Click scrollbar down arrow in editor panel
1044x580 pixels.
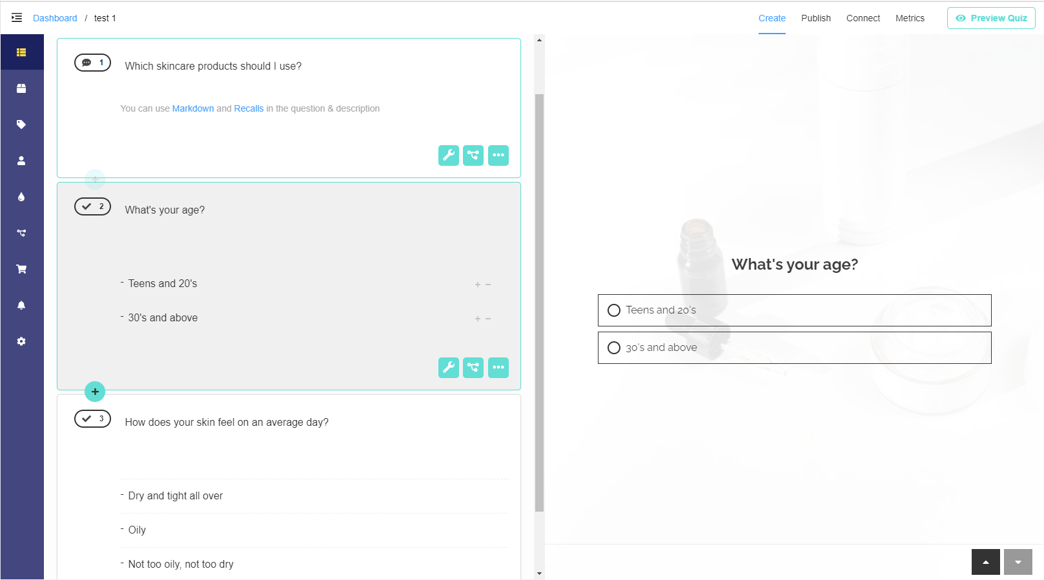click(x=539, y=573)
